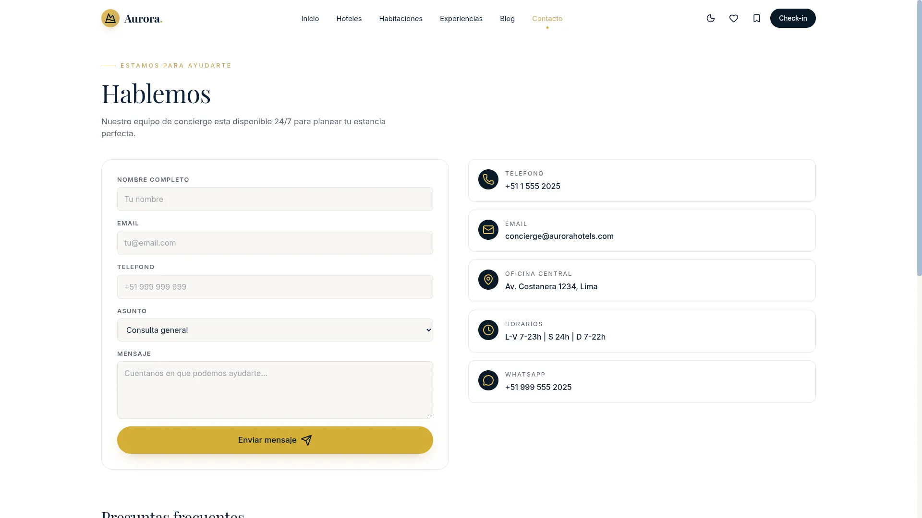
Task: Submit form with Enviar mensaje button
Action: tap(275, 440)
